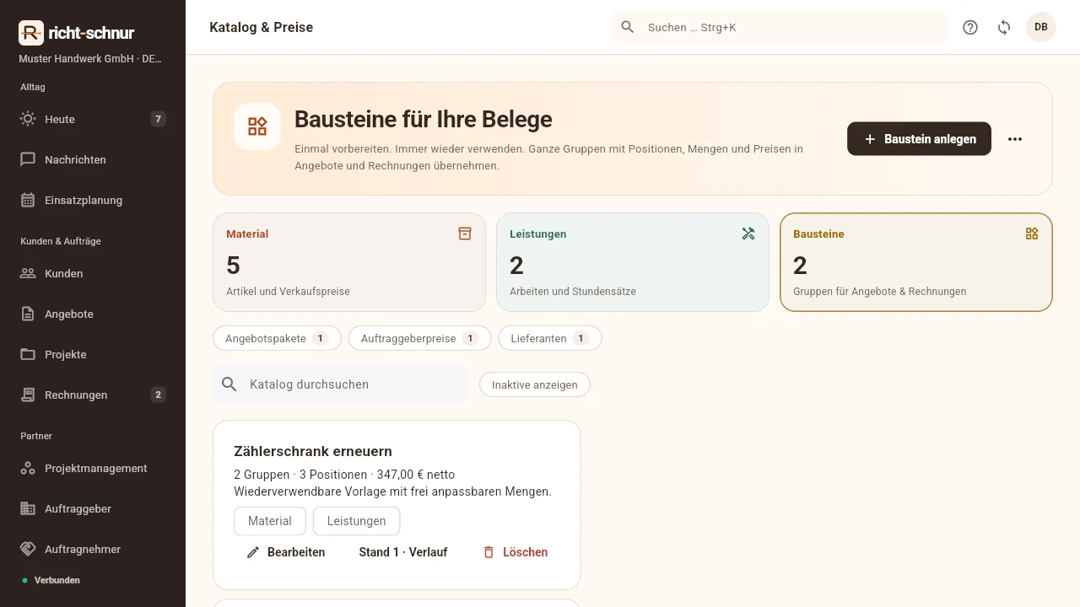Click the Einsatzplanung calendar icon
The width and height of the screenshot is (1080, 607).
[x=28, y=200]
